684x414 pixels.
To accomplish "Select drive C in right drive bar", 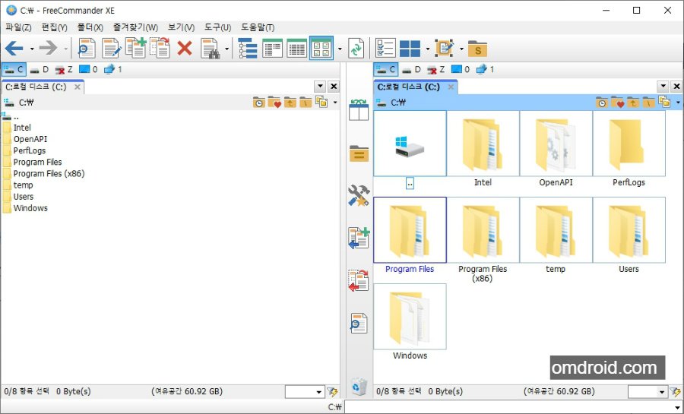I will (x=386, y=70).
